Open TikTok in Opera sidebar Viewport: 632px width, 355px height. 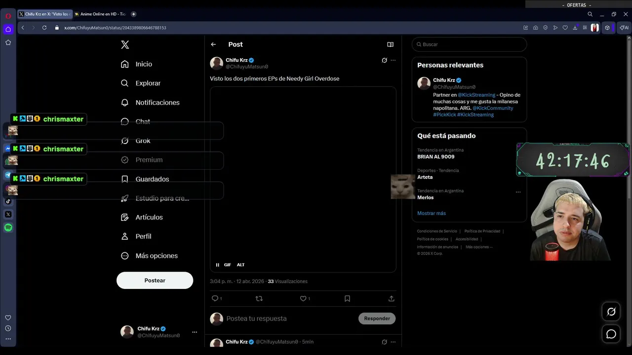click(x=8, y=201)
